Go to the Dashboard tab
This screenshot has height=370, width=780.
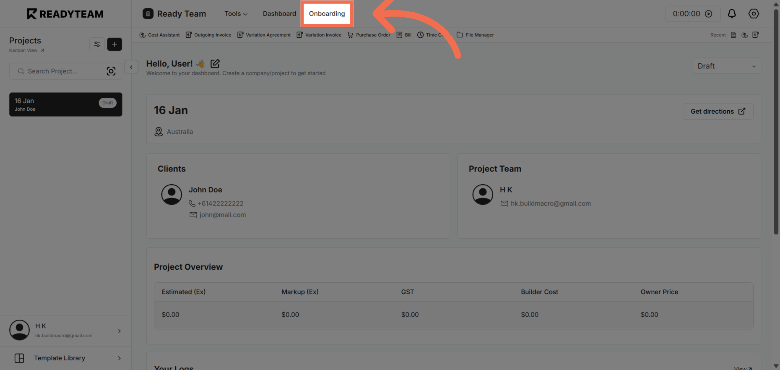(x=279, y=14)
